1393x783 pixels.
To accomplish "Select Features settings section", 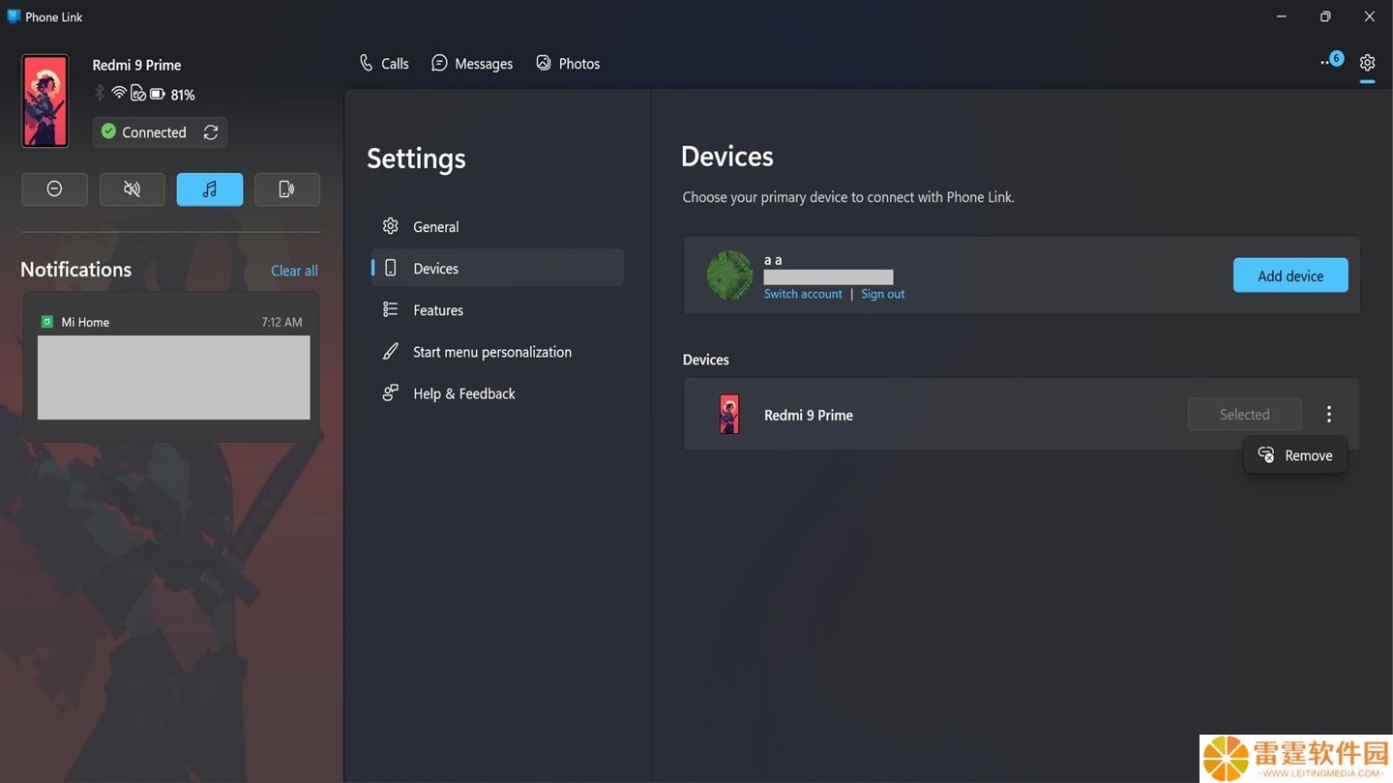I will pyautogui.click(x=497, y=309).
